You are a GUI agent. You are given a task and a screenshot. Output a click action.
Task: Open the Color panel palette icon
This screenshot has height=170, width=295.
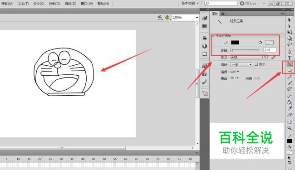coord(205,18)
